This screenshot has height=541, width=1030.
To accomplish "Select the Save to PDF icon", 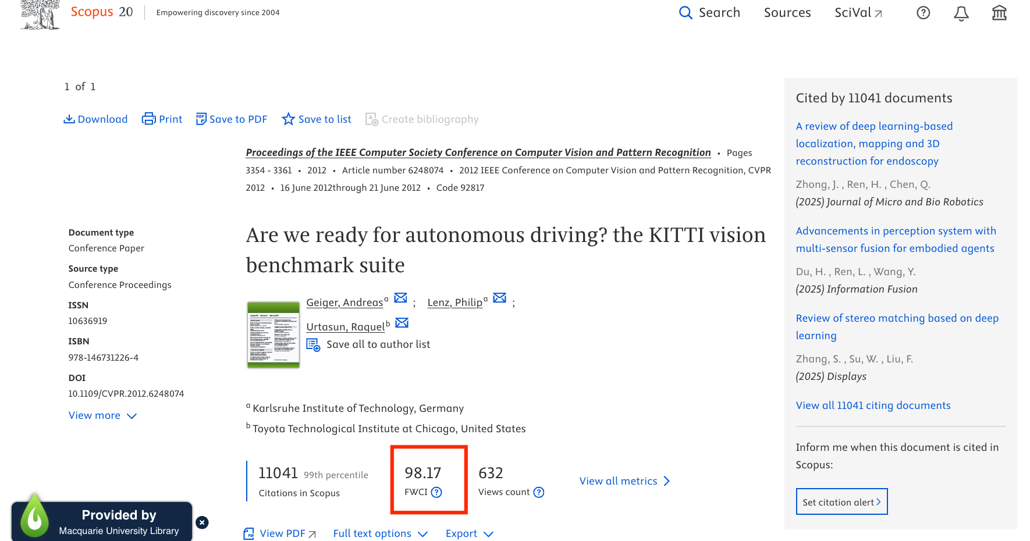I will [201, 119].
